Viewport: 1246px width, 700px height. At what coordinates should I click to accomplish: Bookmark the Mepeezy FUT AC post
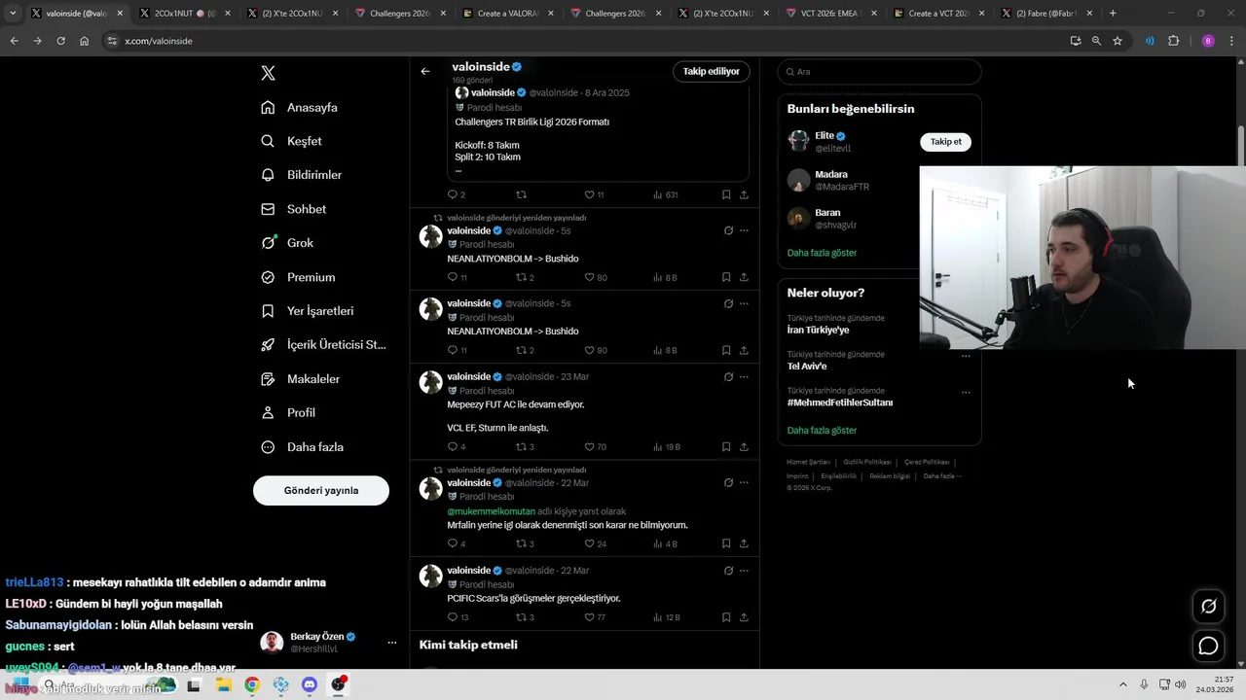[726, 447]
